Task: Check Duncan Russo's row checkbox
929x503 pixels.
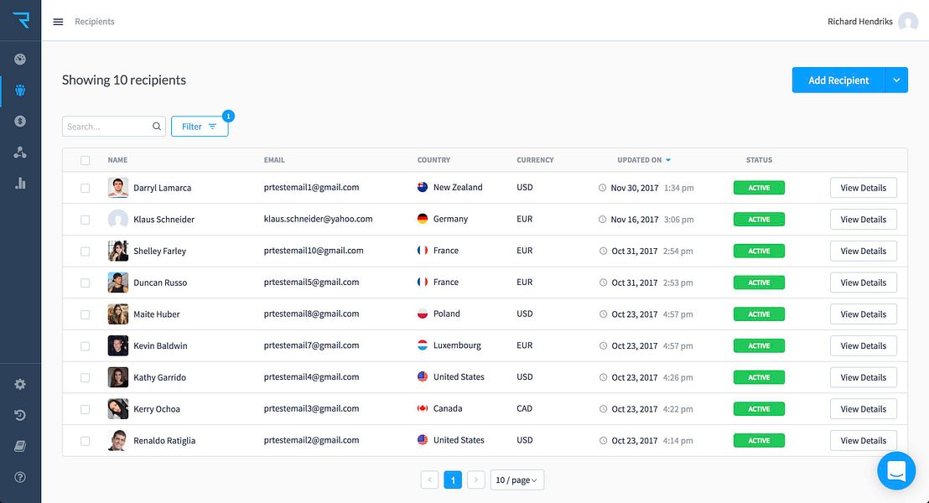Action: click(x=86, y=283)
